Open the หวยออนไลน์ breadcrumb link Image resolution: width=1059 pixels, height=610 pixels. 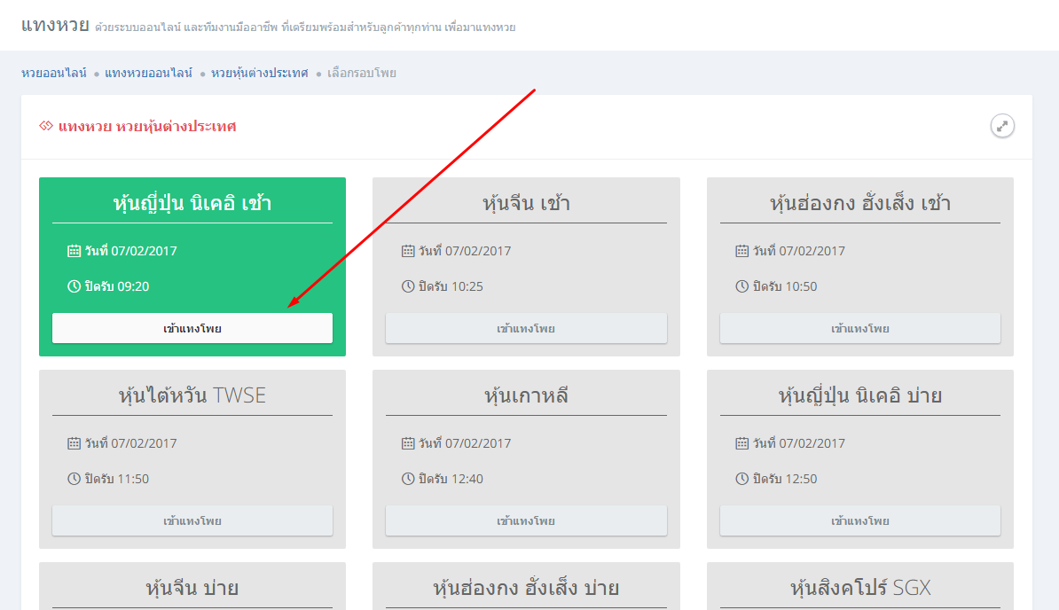click(54, 73)
